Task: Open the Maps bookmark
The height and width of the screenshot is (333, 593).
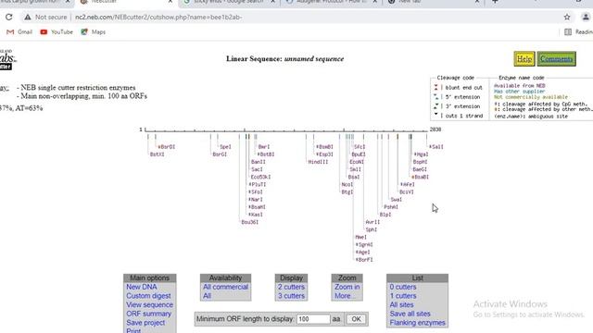Action: [93, 32]
